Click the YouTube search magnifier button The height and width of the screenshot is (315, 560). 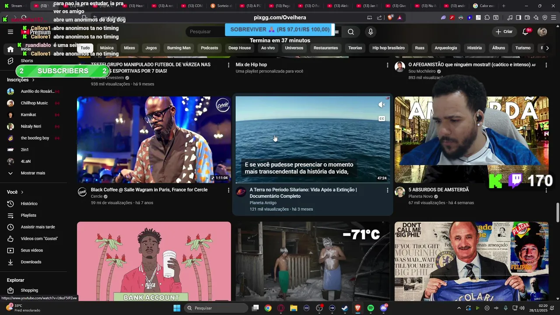(x=351, y=31)
